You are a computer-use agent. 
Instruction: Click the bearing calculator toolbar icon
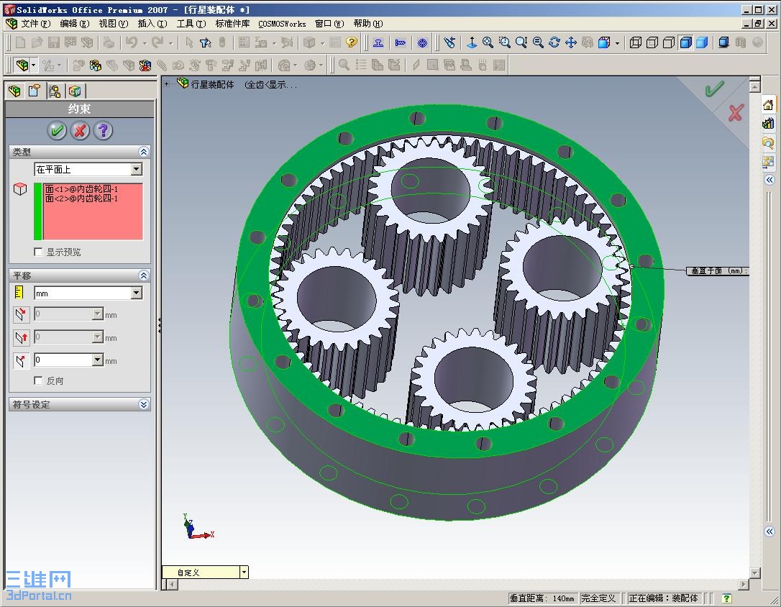coord(422,43)
